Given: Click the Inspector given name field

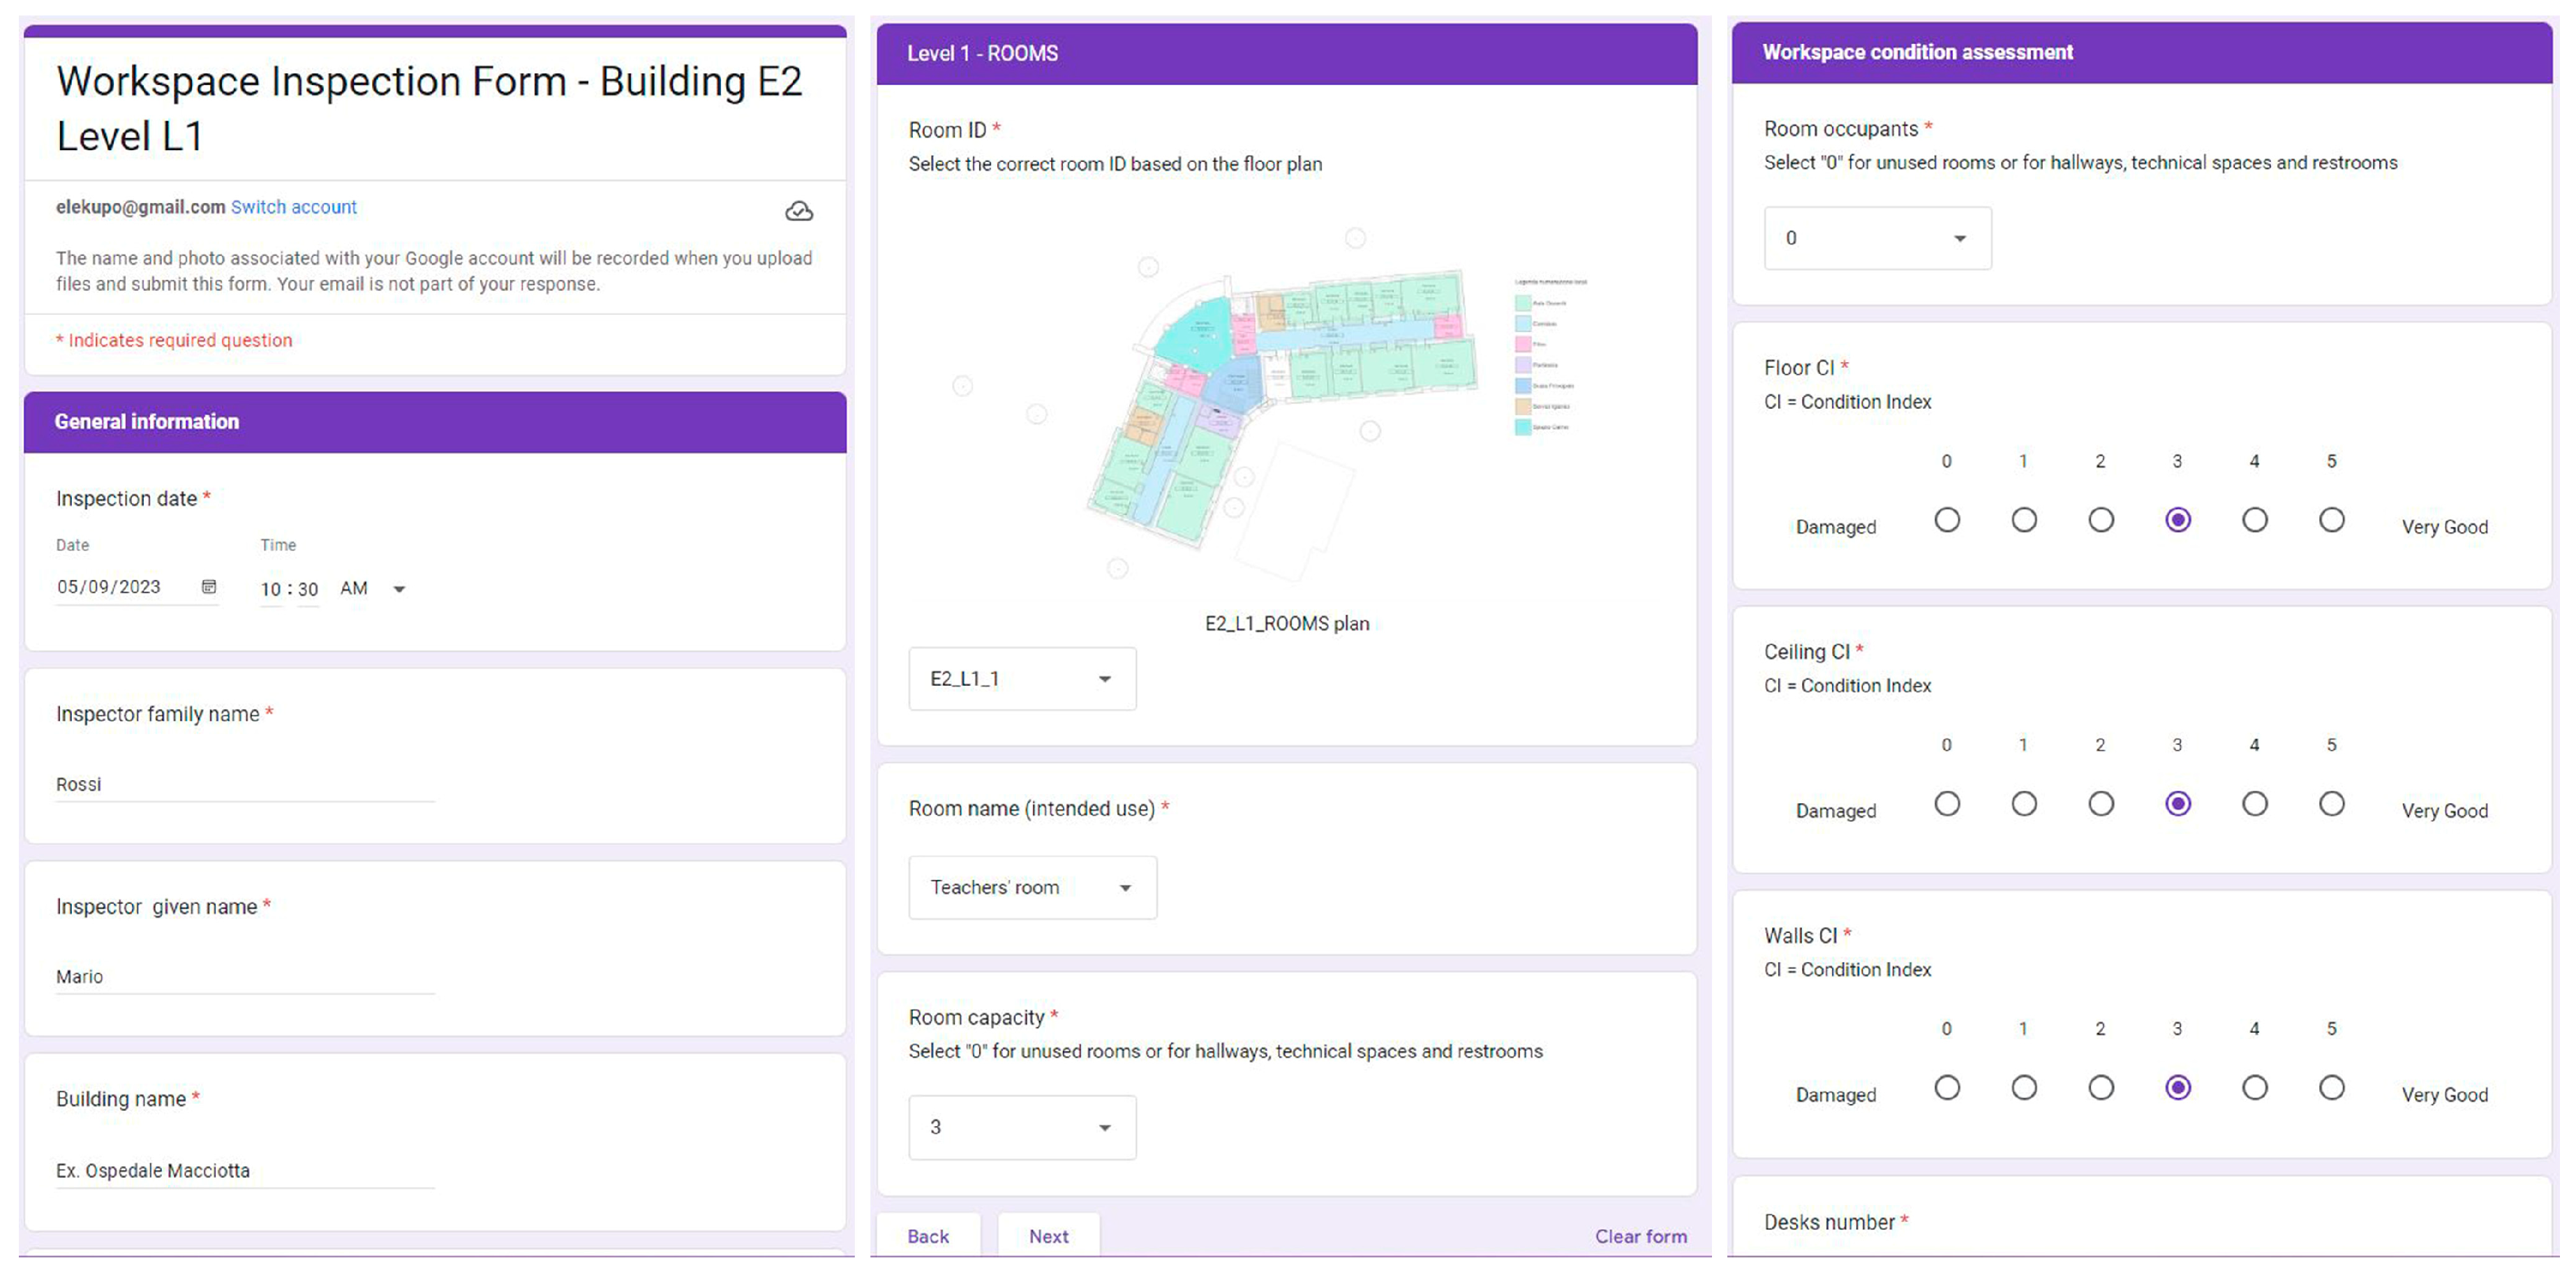Looking at the screenshot, I should 244,976.
